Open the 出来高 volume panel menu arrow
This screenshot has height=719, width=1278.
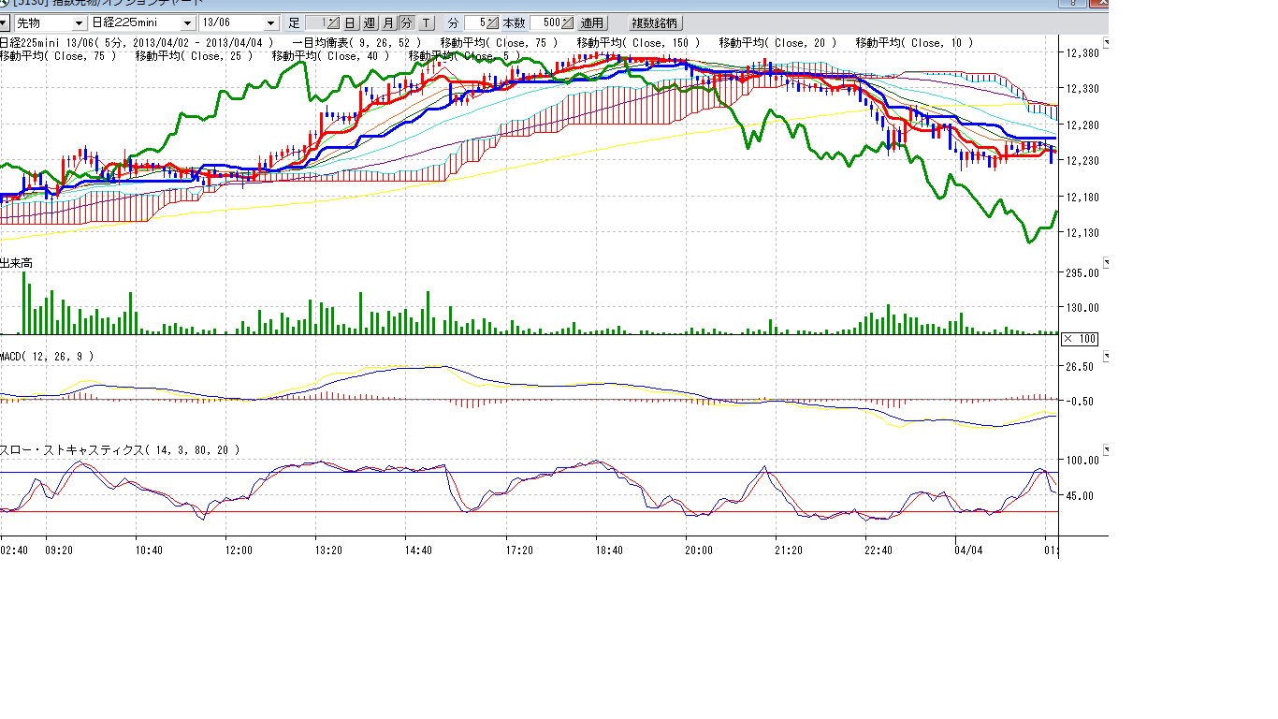pyautogui.click(x=1109, y=263)
